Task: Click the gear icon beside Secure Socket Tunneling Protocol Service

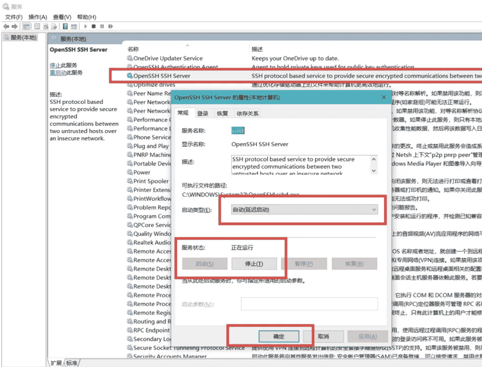Action: [130, 348]
